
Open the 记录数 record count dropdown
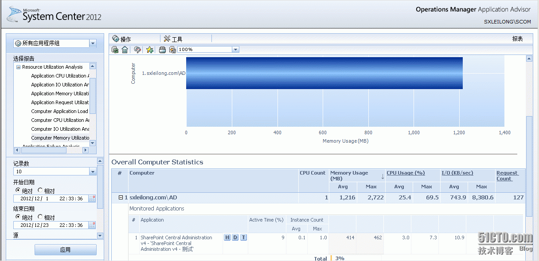93,171
